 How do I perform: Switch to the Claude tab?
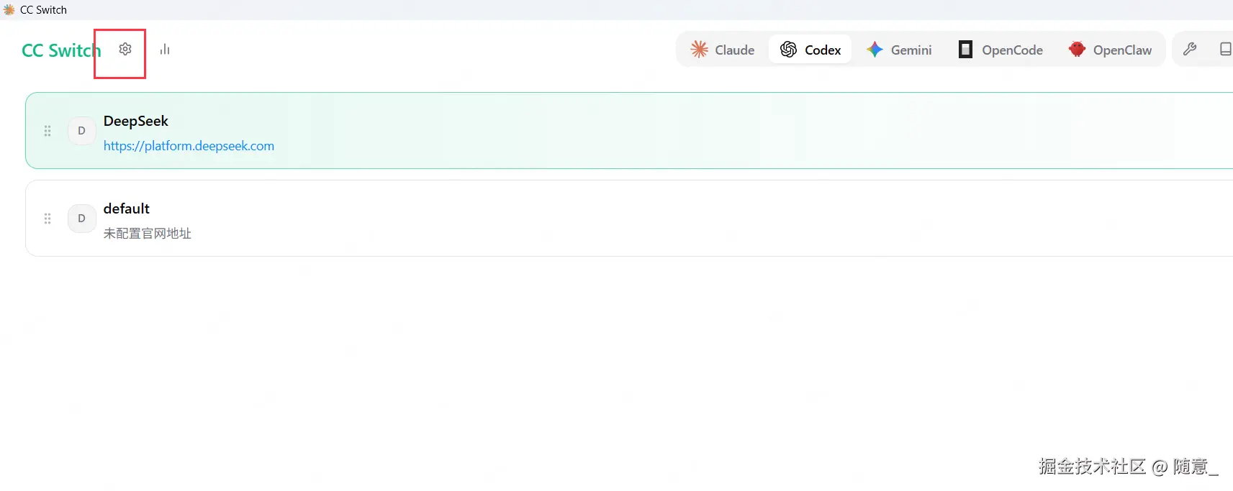click(x=723, y=50)
